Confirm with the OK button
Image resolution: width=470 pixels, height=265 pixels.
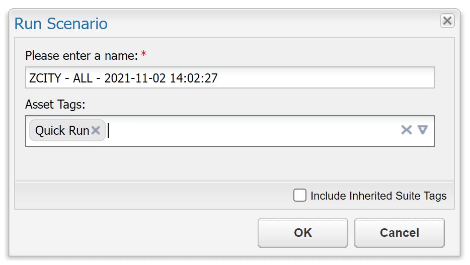pyautogui.click(x=303, y=233)
